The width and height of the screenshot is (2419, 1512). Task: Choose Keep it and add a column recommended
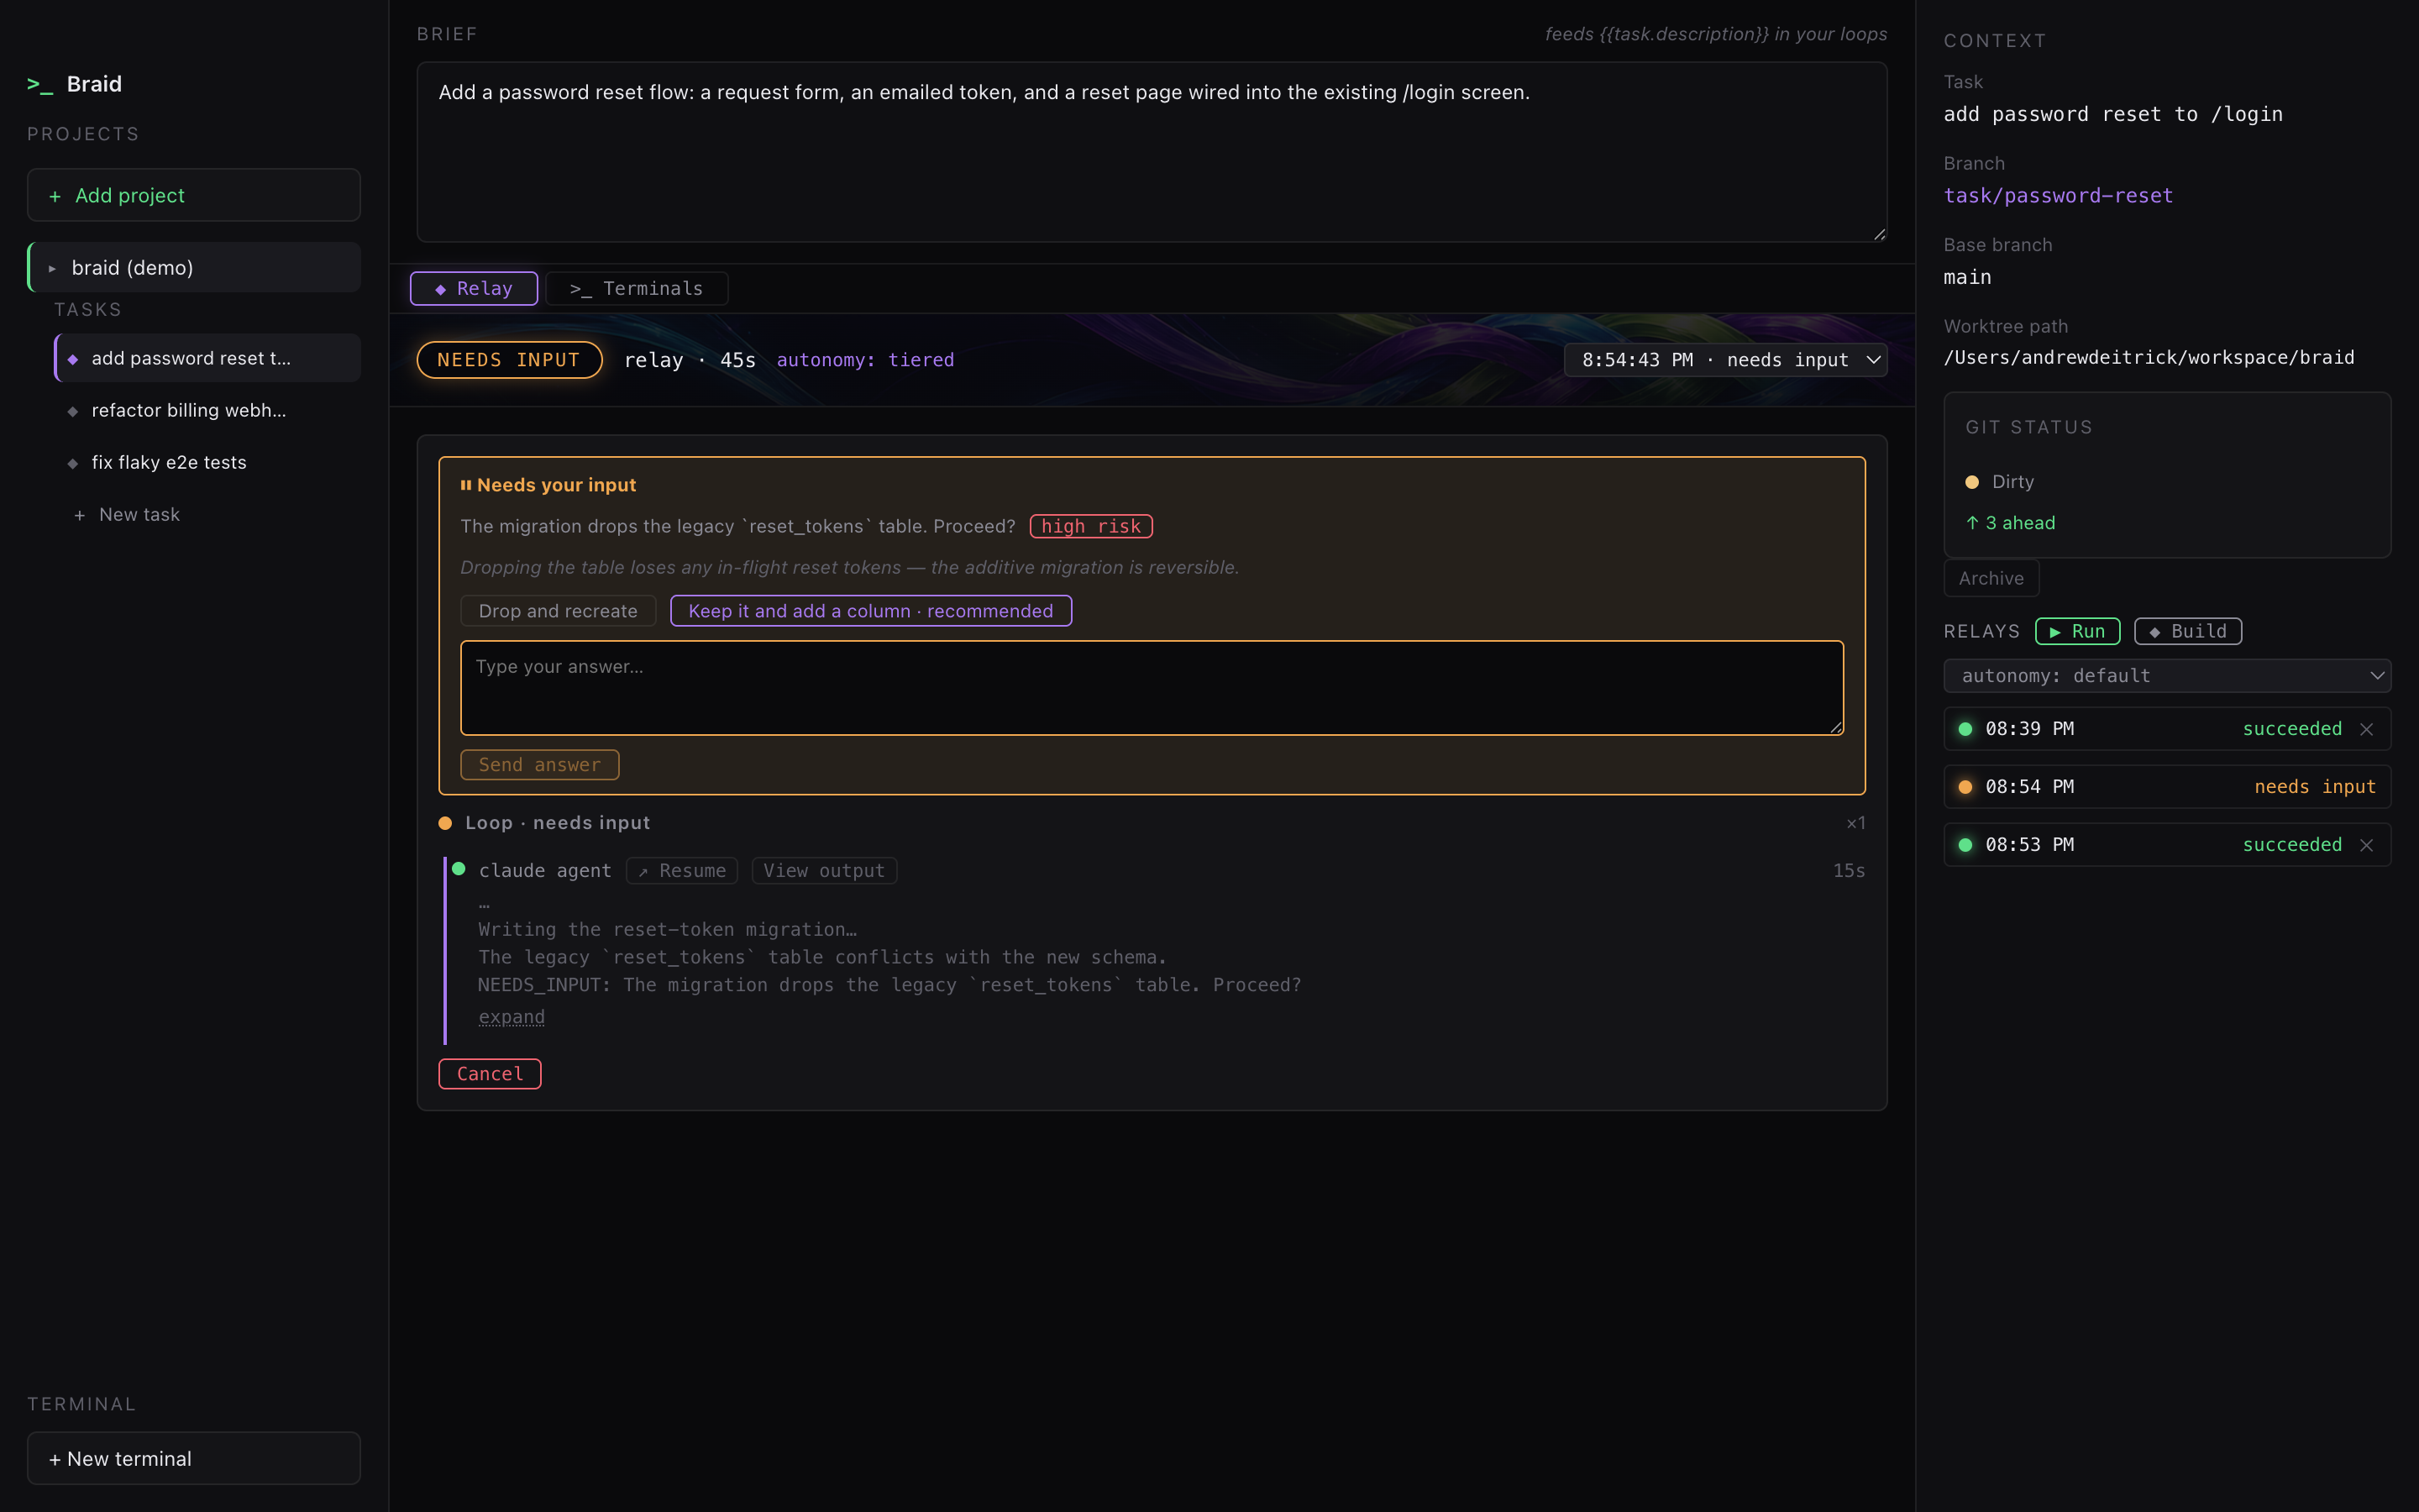coord(871,611)
